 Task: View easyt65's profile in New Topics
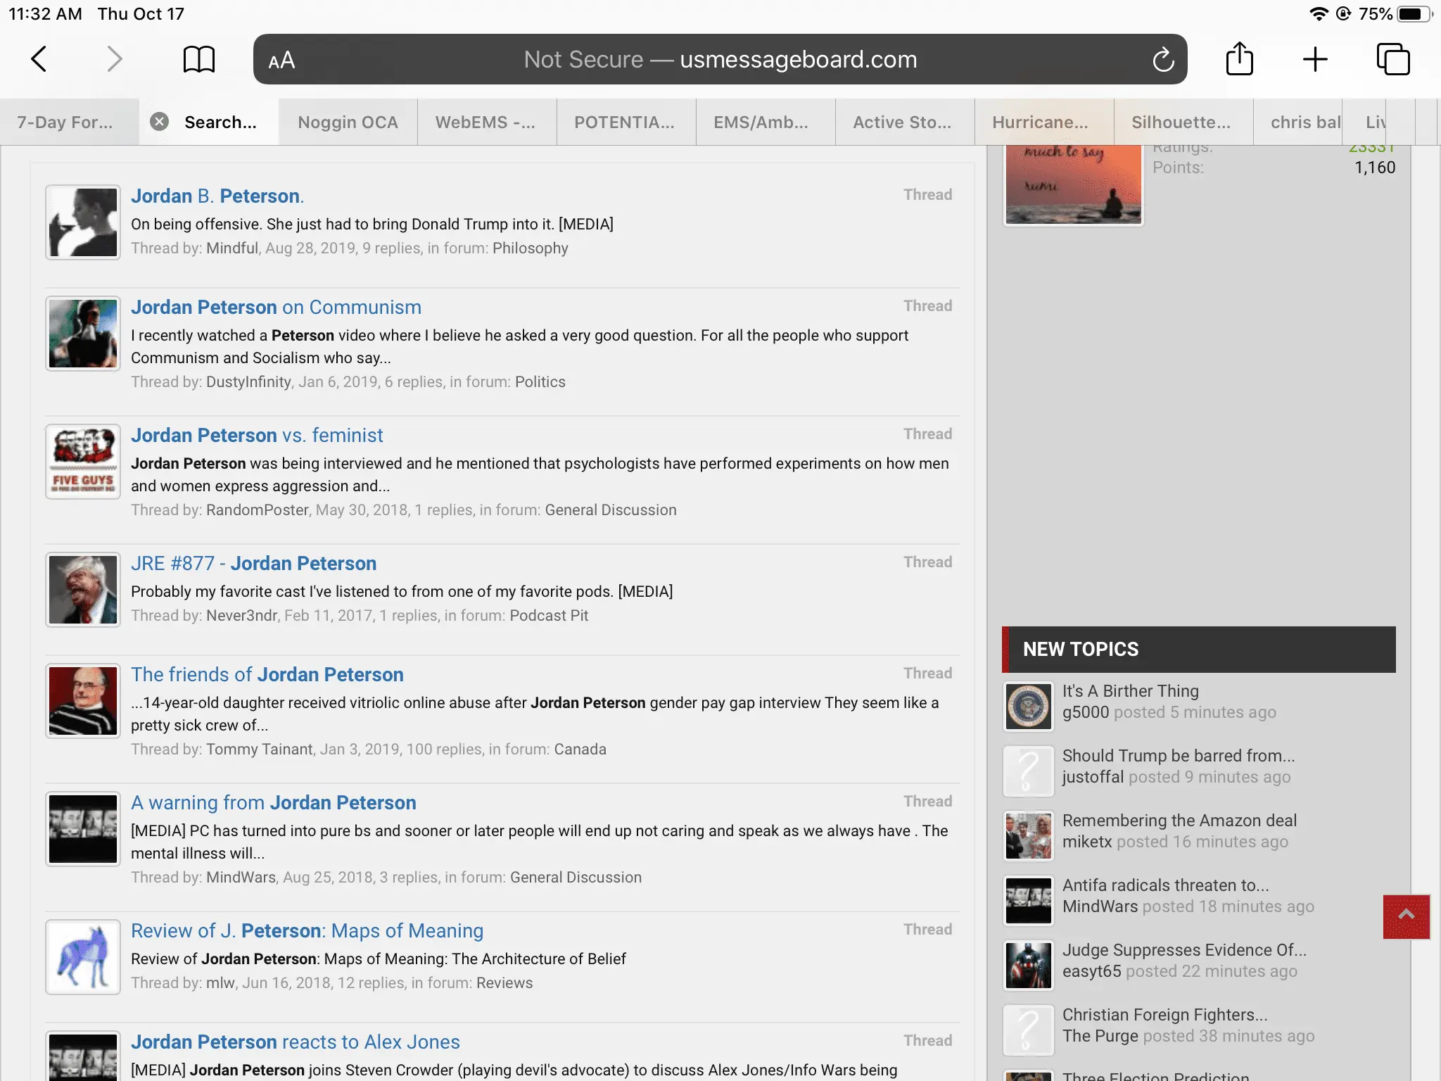[1092, 971]
